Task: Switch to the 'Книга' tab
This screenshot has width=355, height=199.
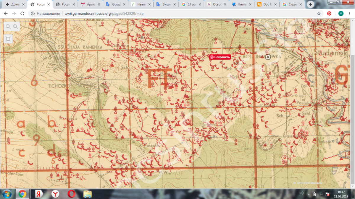Action: [240, 4]
